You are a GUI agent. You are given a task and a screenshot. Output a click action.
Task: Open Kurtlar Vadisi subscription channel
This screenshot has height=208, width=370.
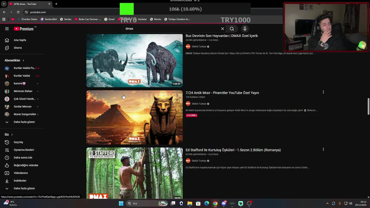click(x=22, y=76)
